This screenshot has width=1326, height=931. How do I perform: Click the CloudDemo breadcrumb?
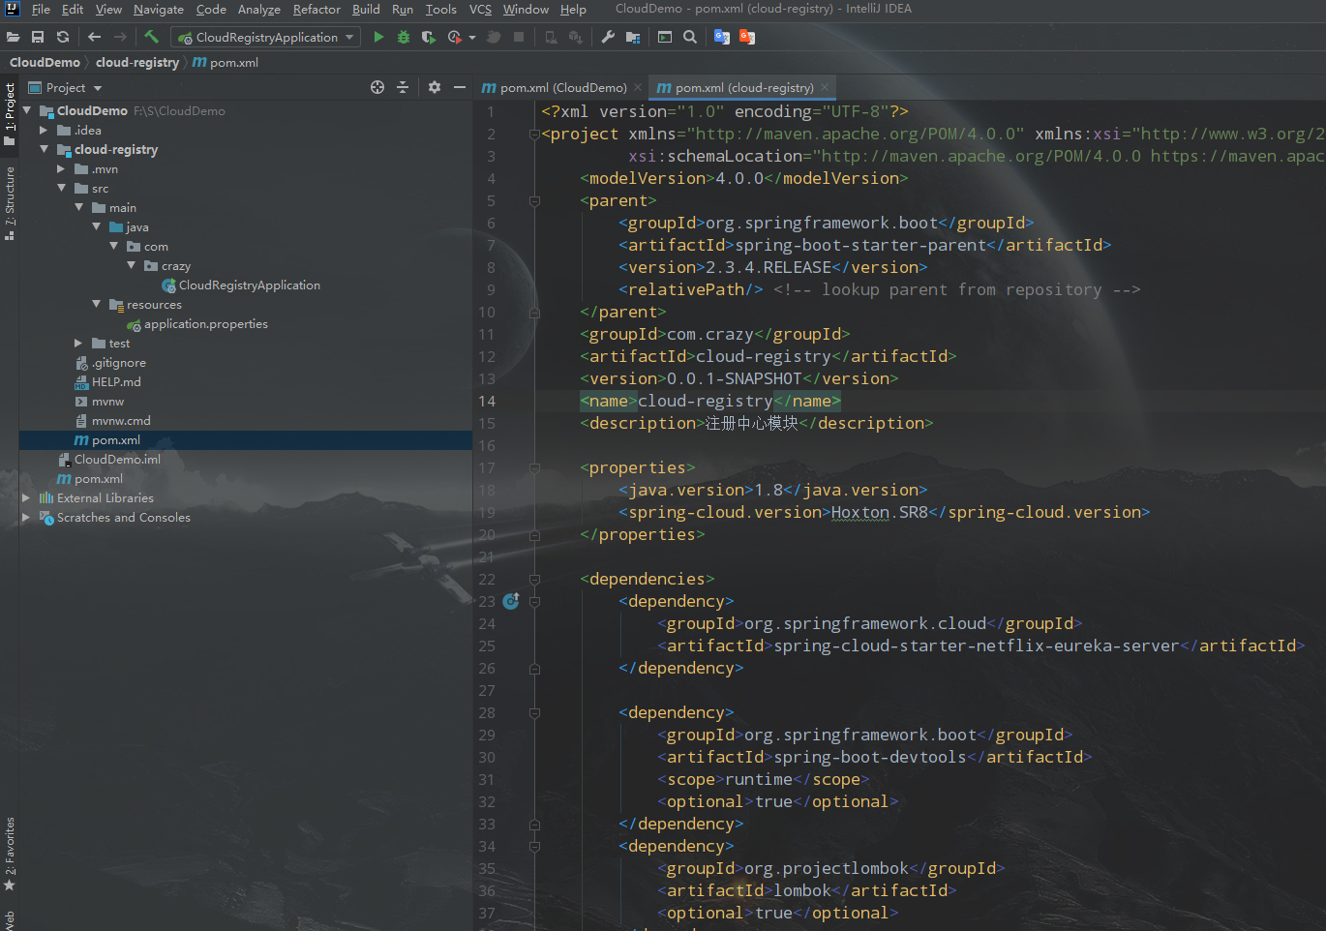pyautogui.click(x=45, y=62)
